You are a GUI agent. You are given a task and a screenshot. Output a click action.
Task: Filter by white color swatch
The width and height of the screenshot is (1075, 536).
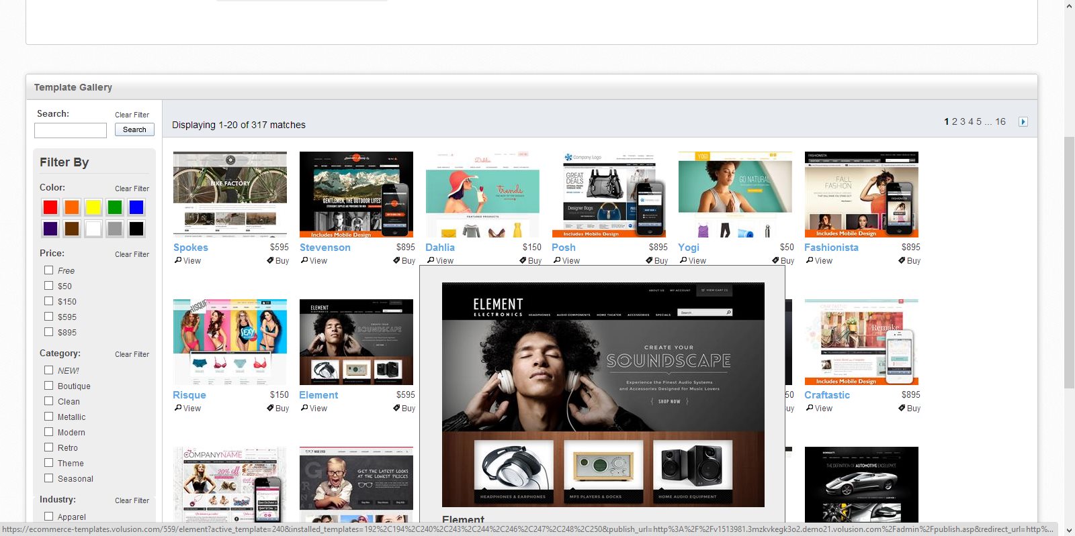click(x=93, y=229)
